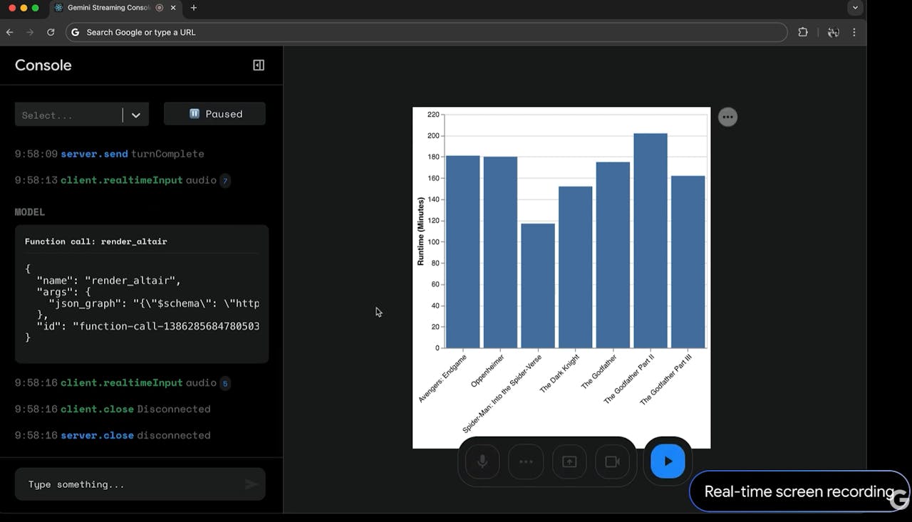The width and height of the screenshot is (912, 522).
Task: Click the tab recording indicator icon
Action: 159,8
